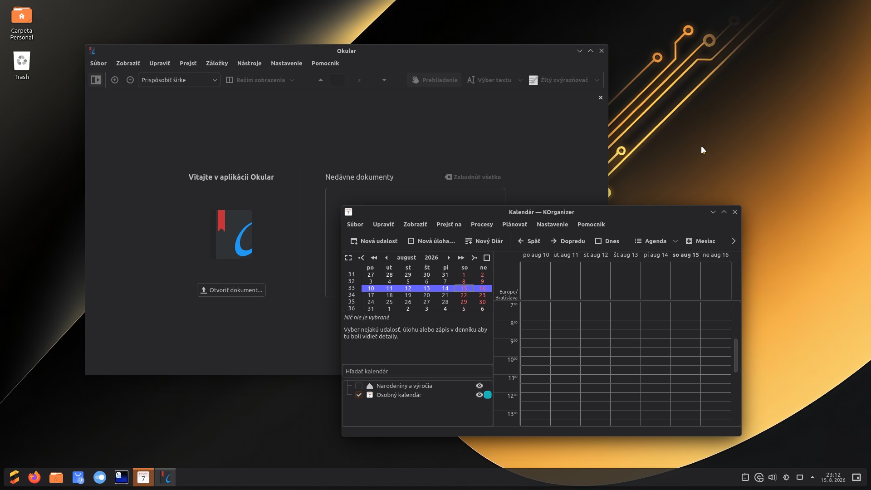Click the agenda view vertical scrollbar
The image size is (871, 490).
click(x=736, y=356)
